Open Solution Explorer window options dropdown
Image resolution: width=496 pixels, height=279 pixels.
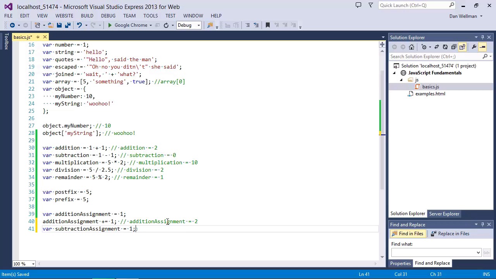tap(476, 38)
